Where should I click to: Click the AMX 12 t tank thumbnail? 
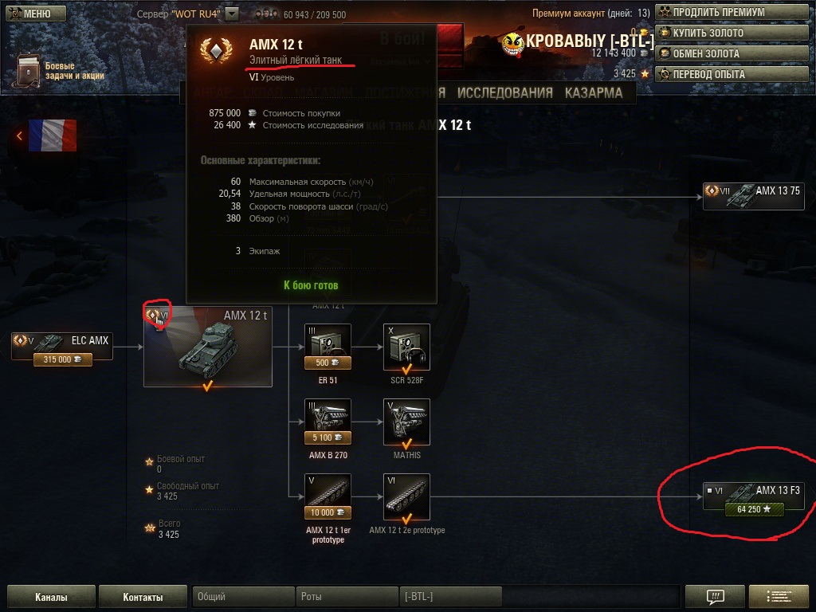(208, 347)
